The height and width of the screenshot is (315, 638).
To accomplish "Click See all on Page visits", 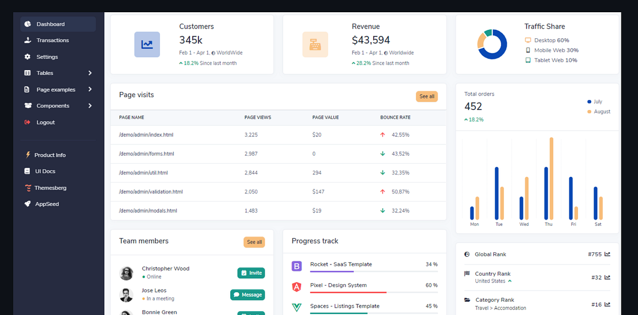I will [x=426, y=96].
